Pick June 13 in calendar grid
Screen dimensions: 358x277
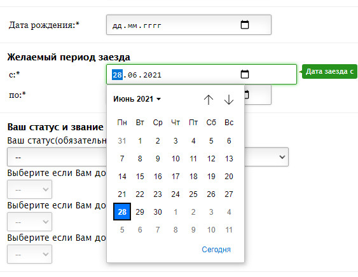[229, 158]
